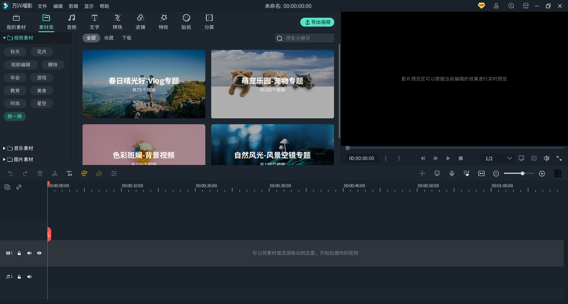Image resolution: width=568 pixels, height=304 pixels.
Task: Click the 换一换 refresh tags button
Action: 15,116
